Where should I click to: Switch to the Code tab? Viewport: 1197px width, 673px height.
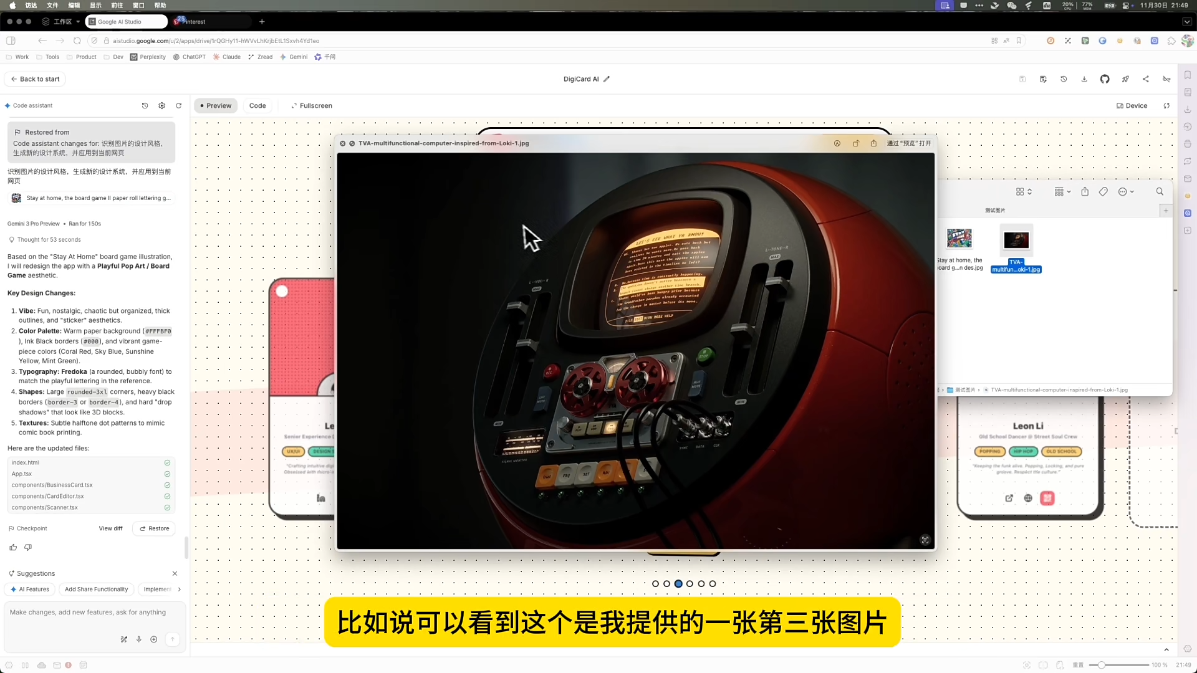[257, 106]
